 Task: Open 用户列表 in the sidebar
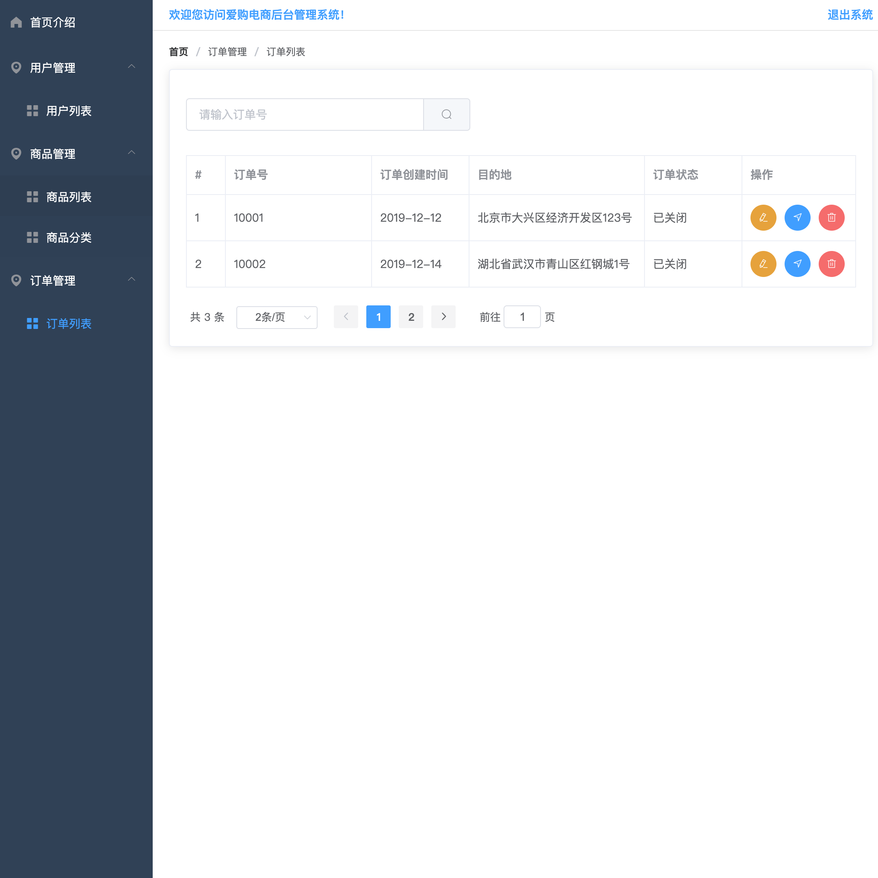click(69, 111)
